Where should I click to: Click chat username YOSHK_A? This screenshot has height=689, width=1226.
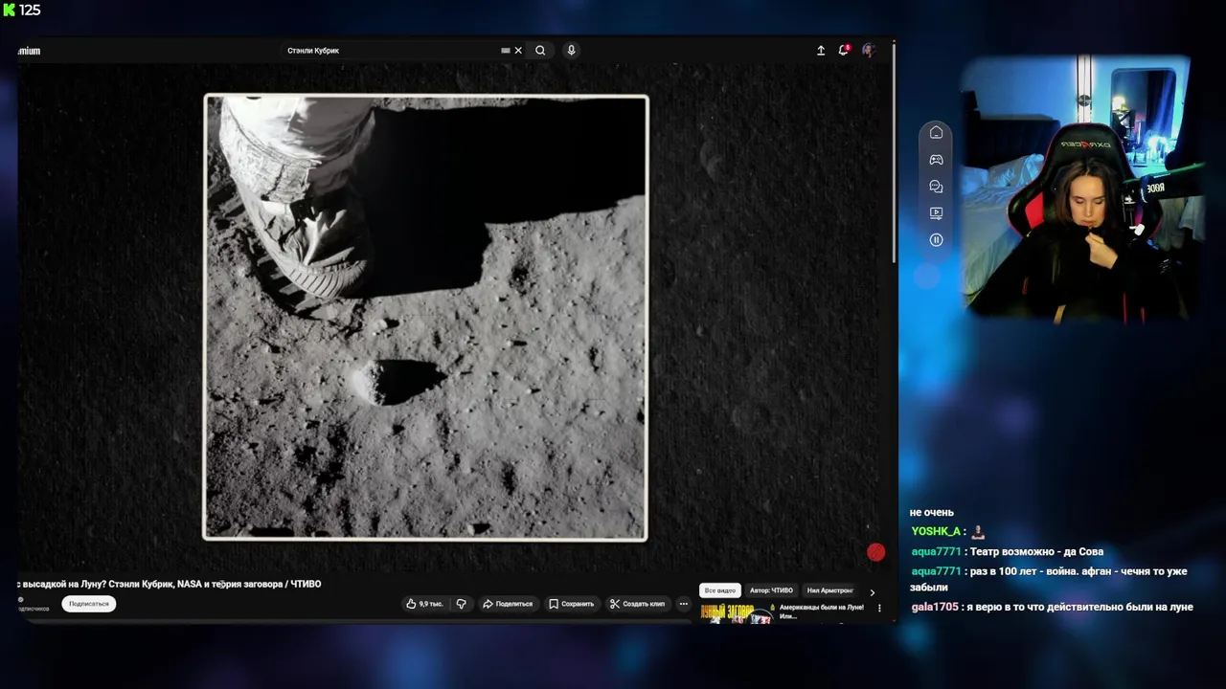tap(936, 531)
